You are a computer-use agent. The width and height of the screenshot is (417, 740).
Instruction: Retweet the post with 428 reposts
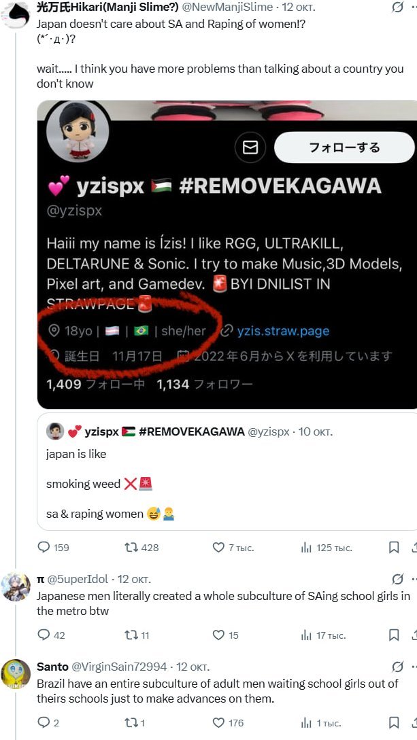click(141, 548)
